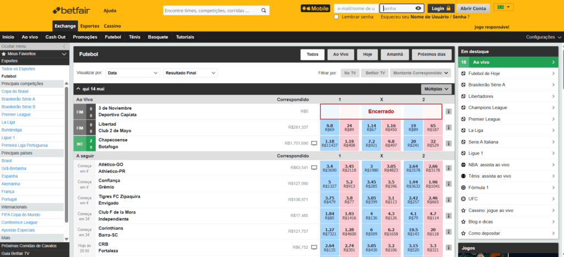The height and width of the screenshot is (257, 564).
Task: Back the draw at 3.45 for Confiança
Action: (371, 184)
